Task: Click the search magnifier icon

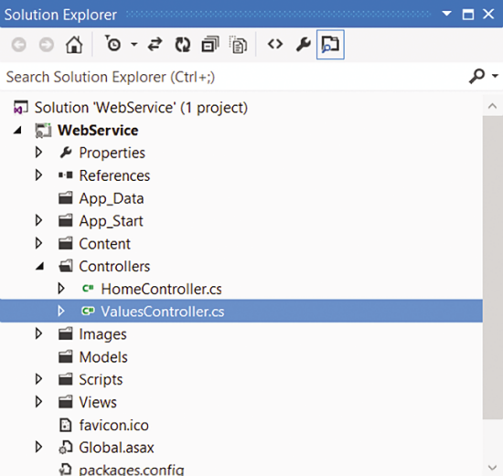Action: (476, 77)
